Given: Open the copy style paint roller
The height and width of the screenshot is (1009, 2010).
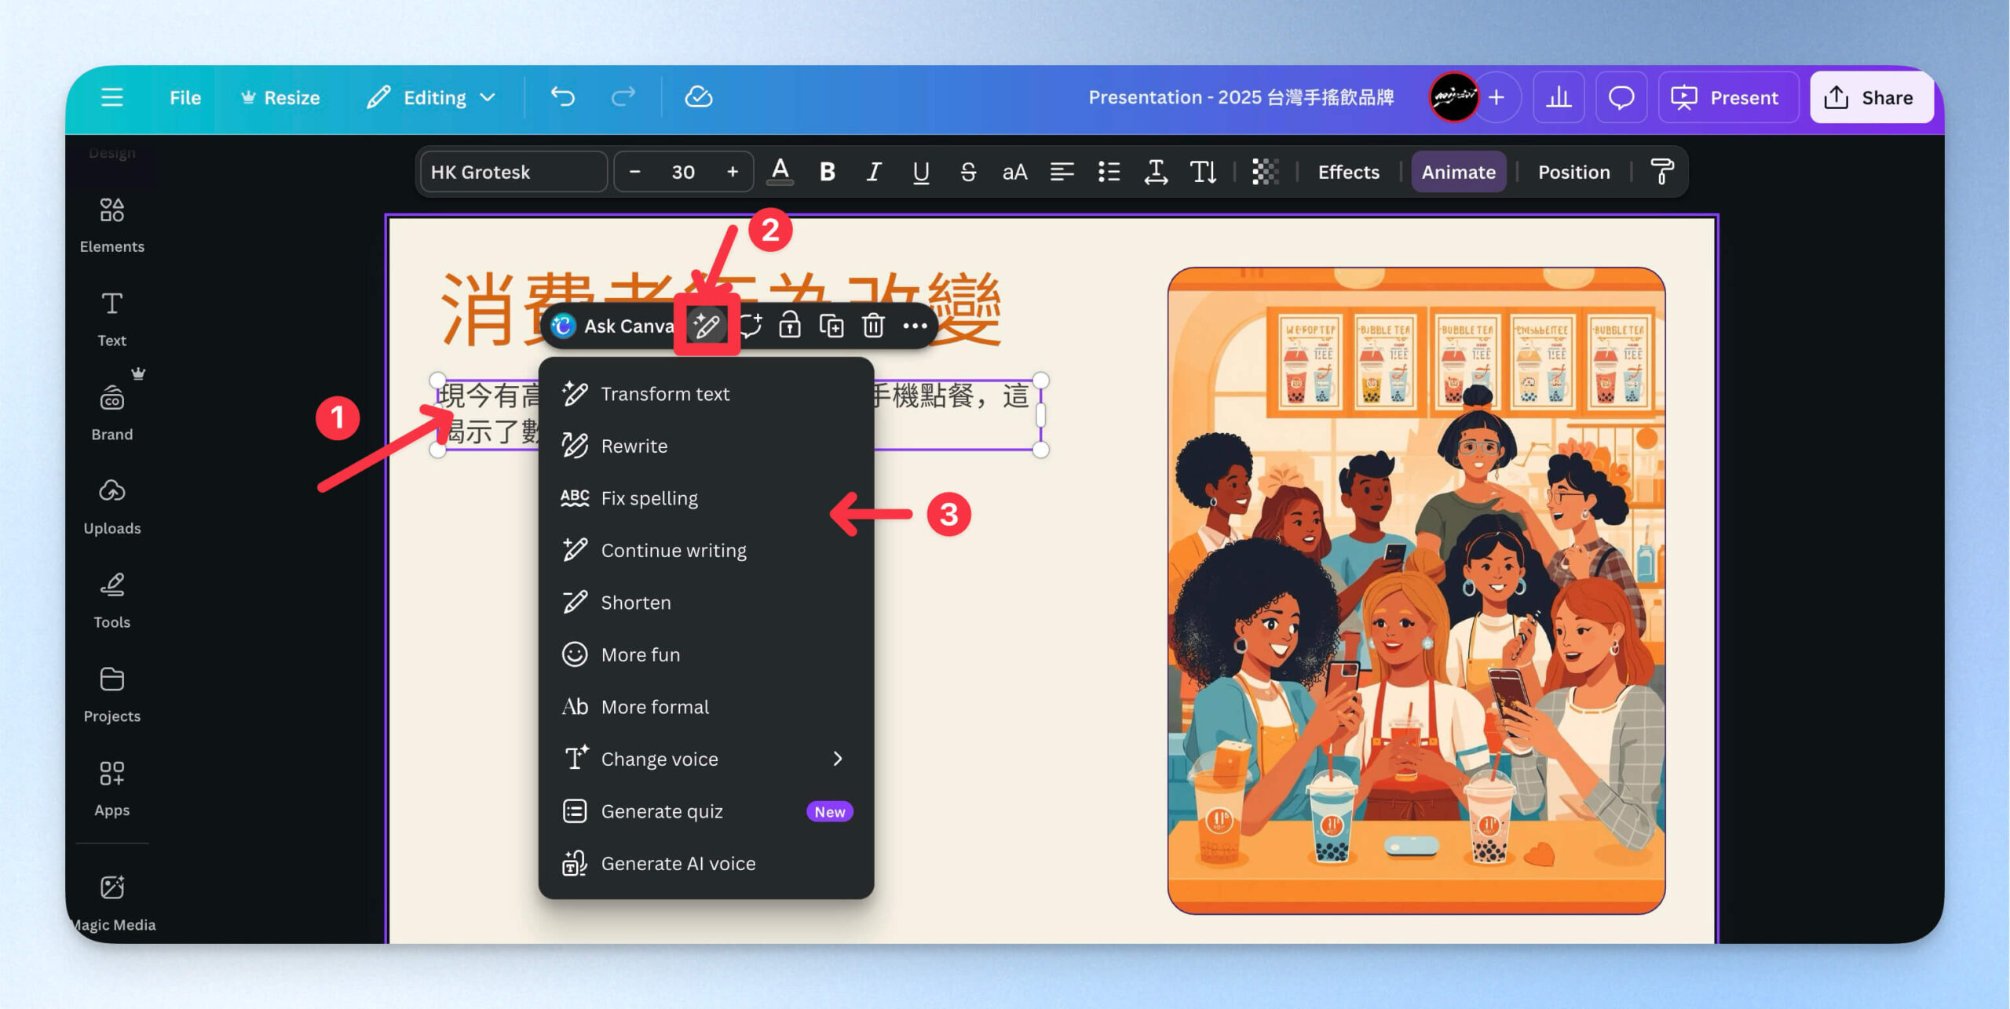Looking at the screenshot, I should pos(1661,172).
